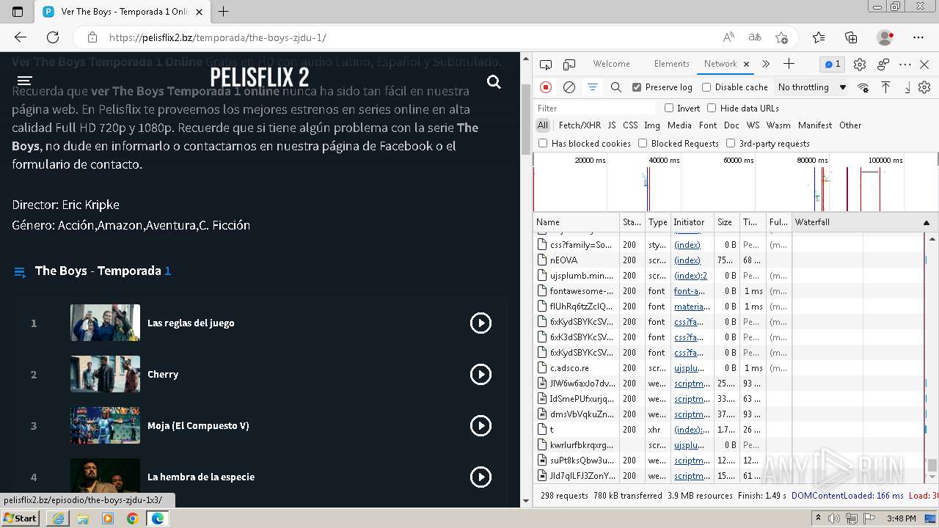Open Network panel settings gear
939x528 pixels.
click(924, 87)
